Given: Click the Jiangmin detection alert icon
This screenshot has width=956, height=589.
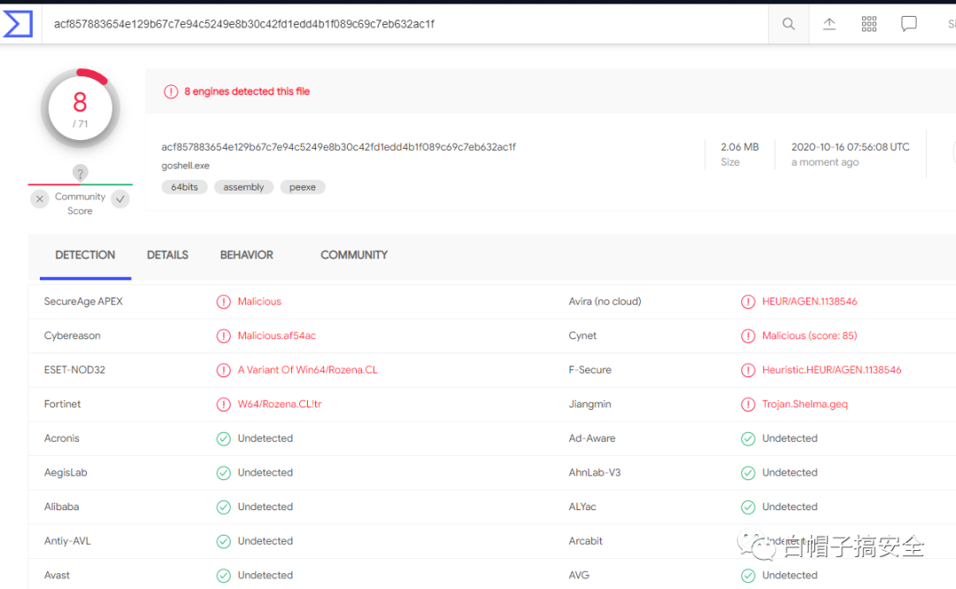Looking at the screenshot, I should click(x=748, y=404).
